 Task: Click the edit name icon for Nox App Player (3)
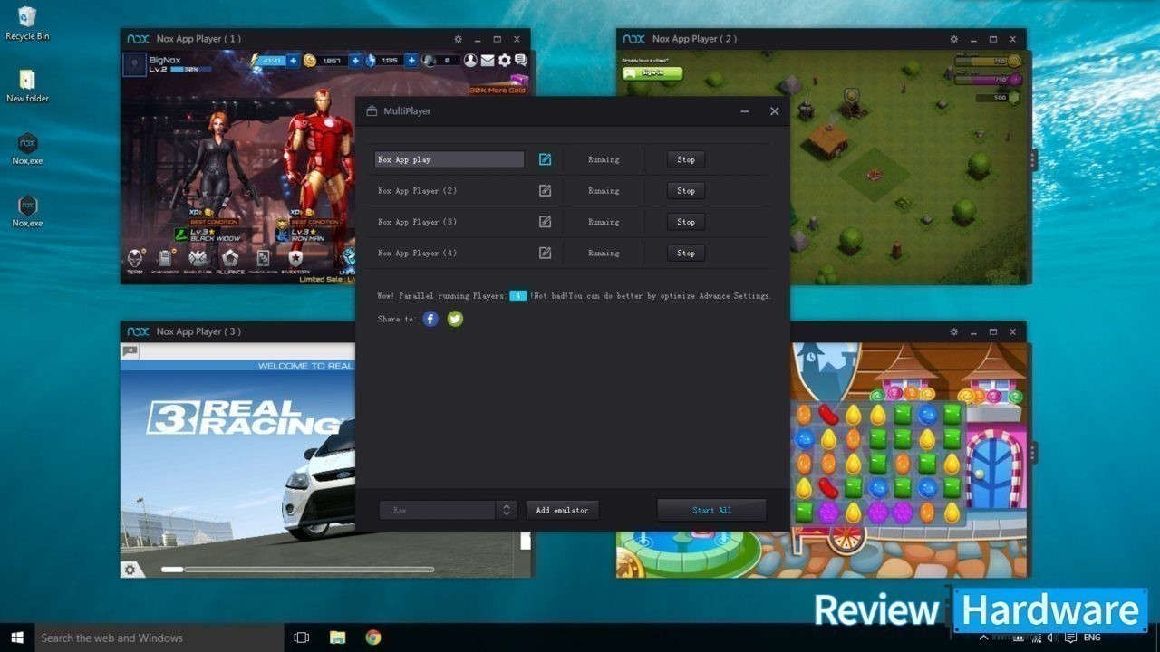(x=545, y=222)
